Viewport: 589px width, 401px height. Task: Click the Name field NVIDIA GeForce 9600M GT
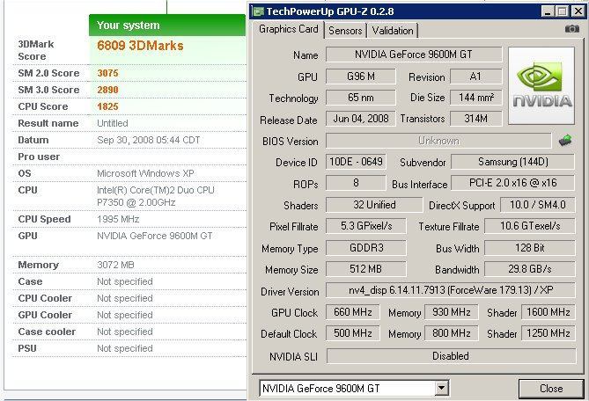pyautogui.click(x=414, y=55)
